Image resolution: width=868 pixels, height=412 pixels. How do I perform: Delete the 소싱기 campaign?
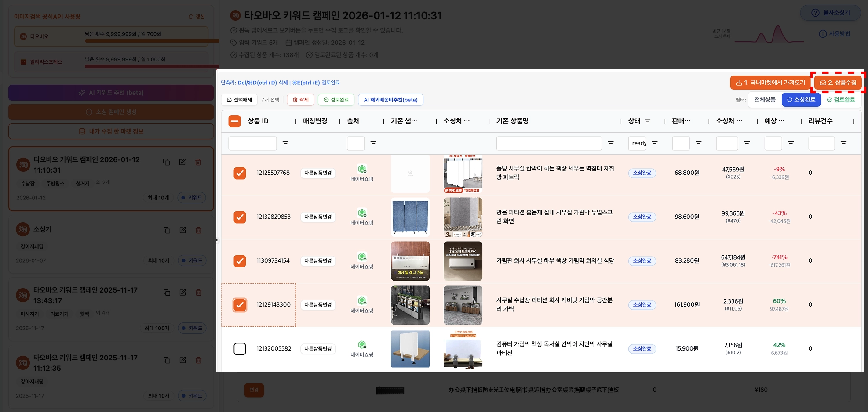pyautogui.click(x=198, y=230)
